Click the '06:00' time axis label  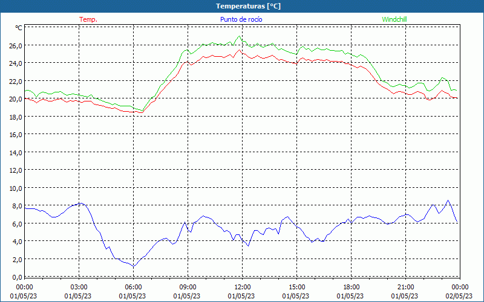133,288
